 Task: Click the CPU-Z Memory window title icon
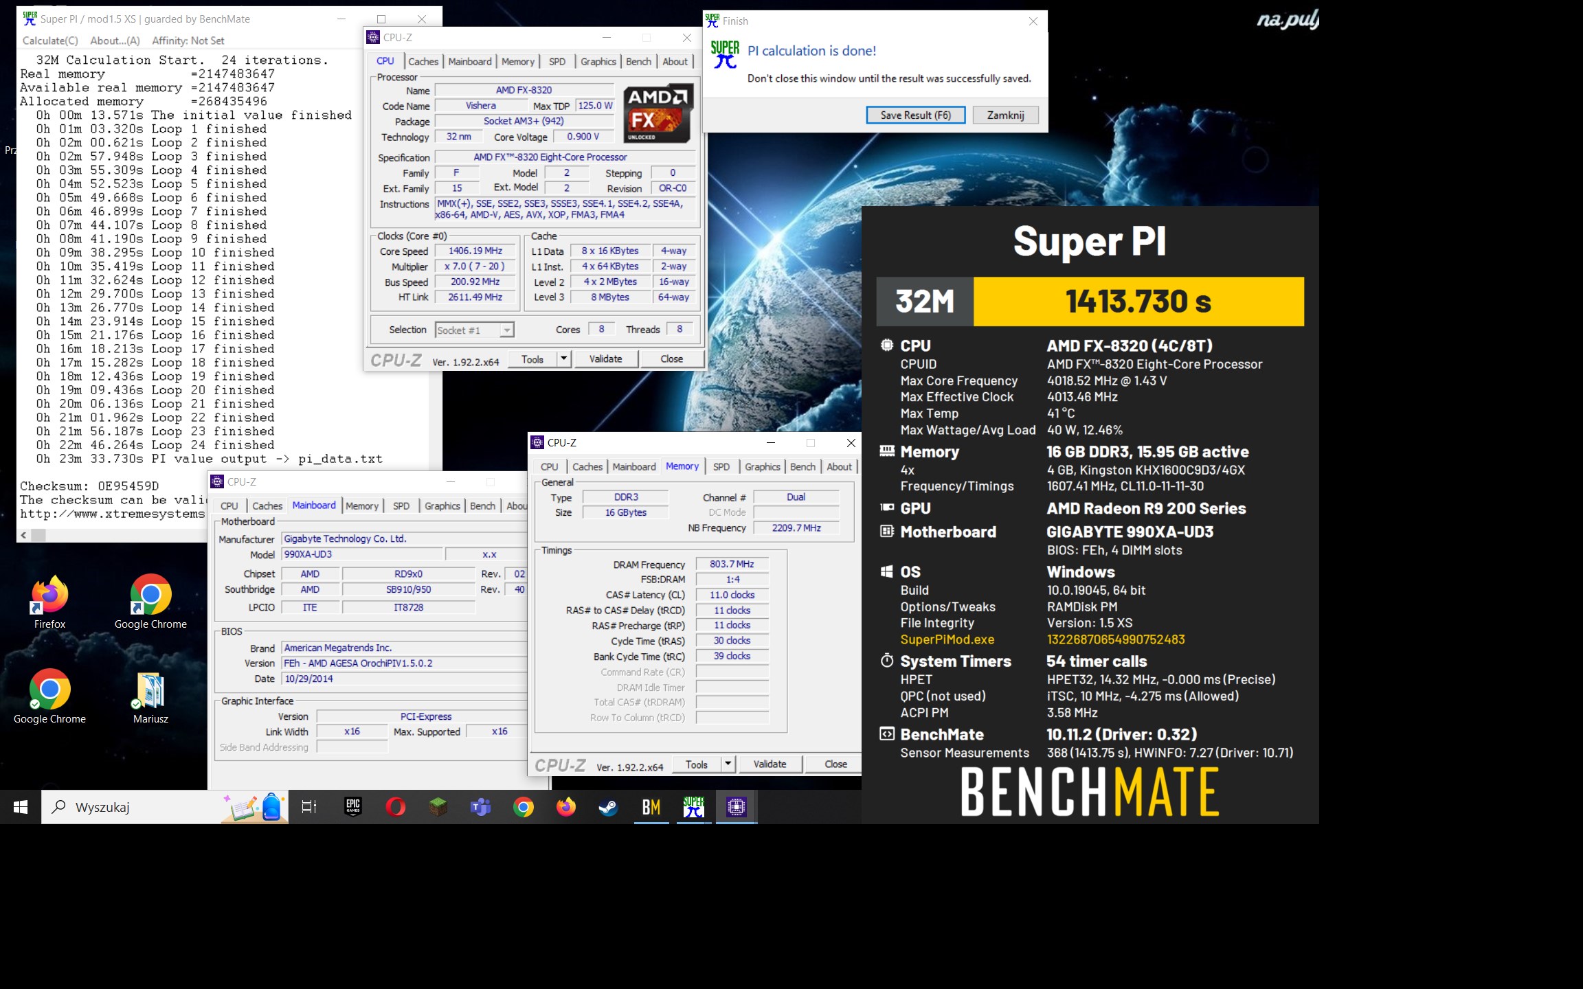537,443
